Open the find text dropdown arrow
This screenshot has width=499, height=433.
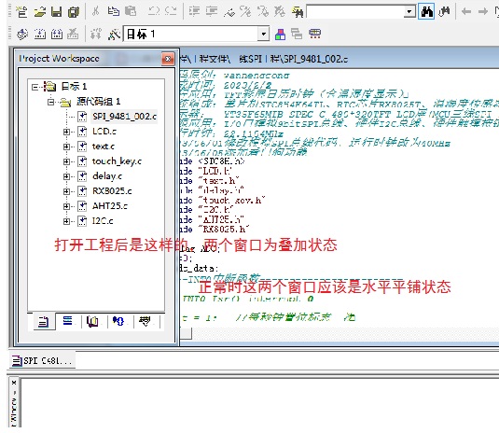(x=409, y=12)
